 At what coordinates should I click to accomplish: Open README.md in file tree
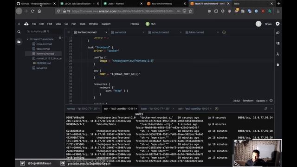(43, 63)
